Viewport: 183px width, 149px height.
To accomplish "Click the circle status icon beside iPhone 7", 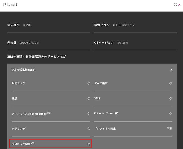I will tap(175, 5).
